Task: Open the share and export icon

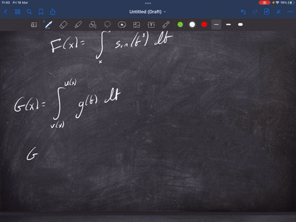Action: (53, 12)
